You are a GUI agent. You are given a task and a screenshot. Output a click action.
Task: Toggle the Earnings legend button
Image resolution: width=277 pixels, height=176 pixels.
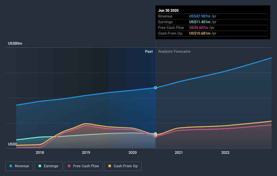tap(48, 166)
